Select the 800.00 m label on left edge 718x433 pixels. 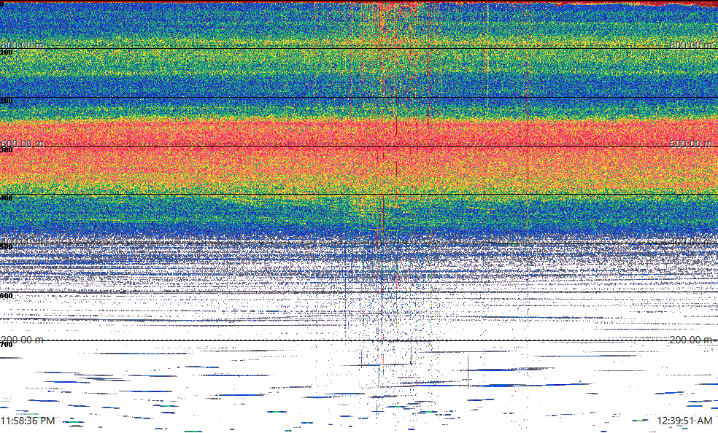click(22, 44)
